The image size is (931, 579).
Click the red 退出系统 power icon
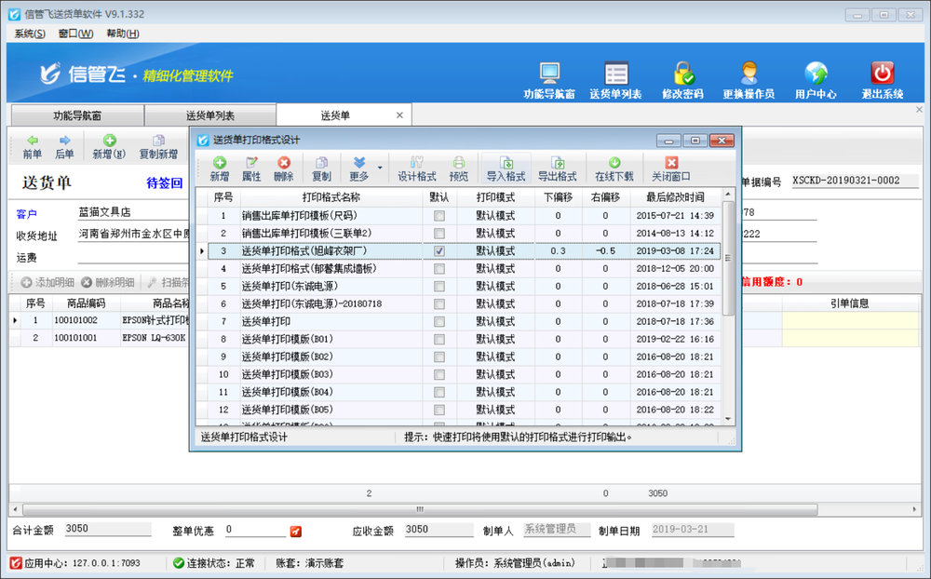(x=882, y=74)
